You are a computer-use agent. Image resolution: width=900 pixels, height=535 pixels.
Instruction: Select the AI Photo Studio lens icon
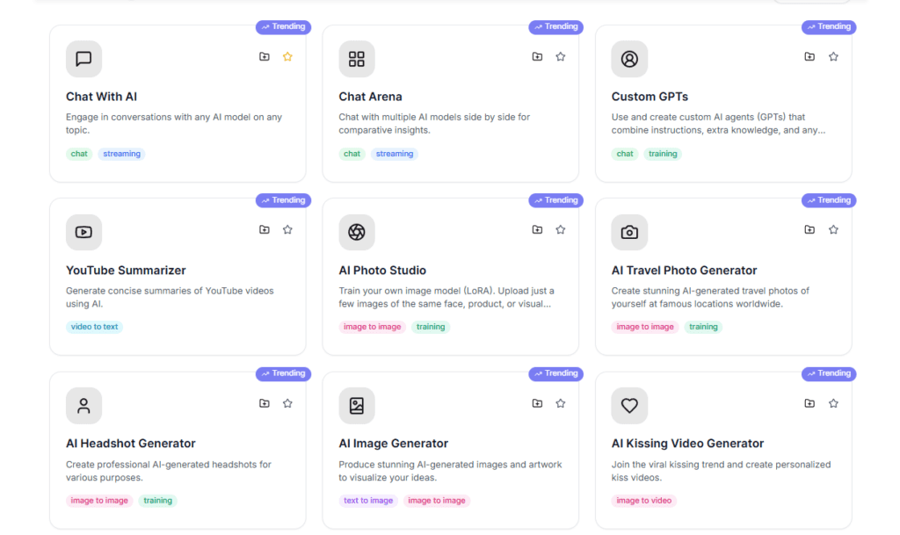[357, 232]
